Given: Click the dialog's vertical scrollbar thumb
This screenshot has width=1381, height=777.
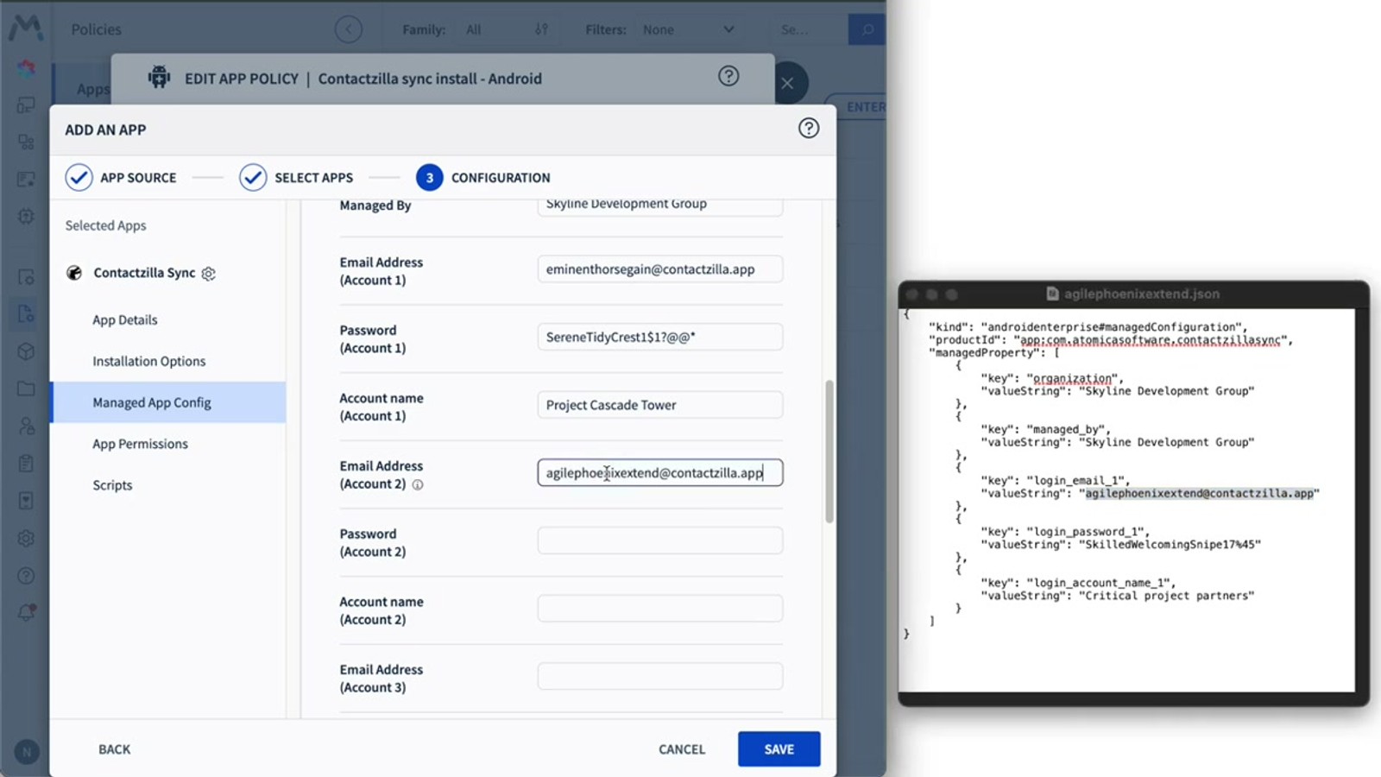Looking at the screenshot, I should (x=829, y=452).
